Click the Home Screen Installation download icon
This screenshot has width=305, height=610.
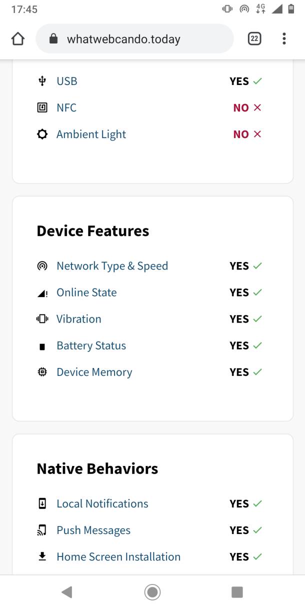[42, 556]
